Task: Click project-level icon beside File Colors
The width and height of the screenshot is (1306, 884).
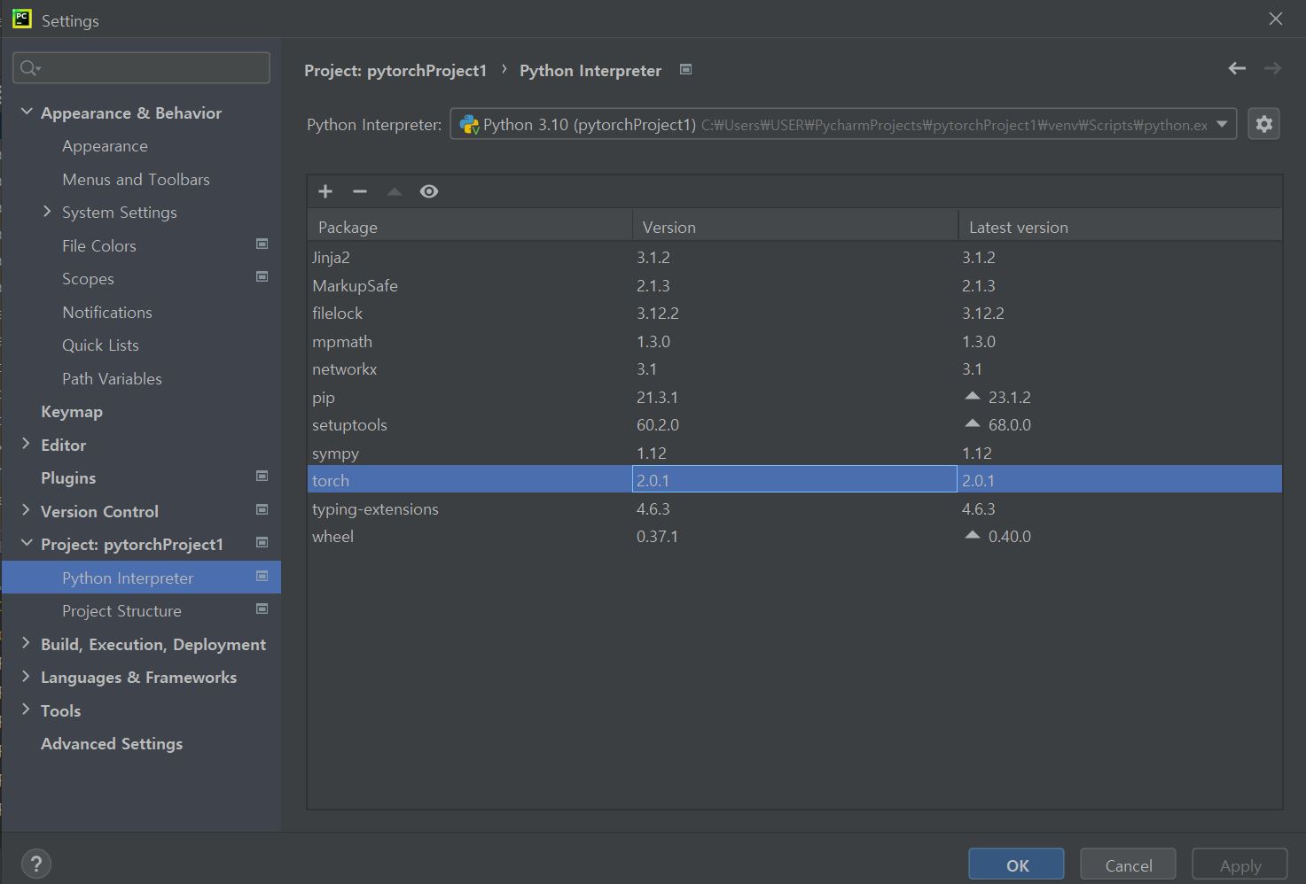Action: [262, 244]
